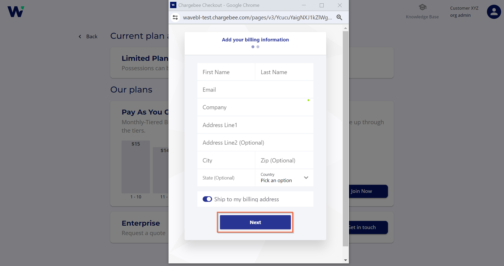The height and width of the screenshot is (266, 504).
Task: Select the Zip (Optional) field
Action: pyautogui.click(x=284, y=160)
